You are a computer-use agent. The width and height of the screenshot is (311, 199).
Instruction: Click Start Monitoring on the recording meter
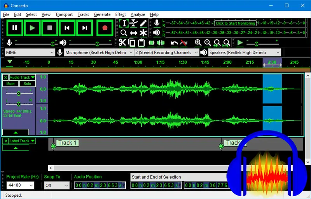[235, 23]
